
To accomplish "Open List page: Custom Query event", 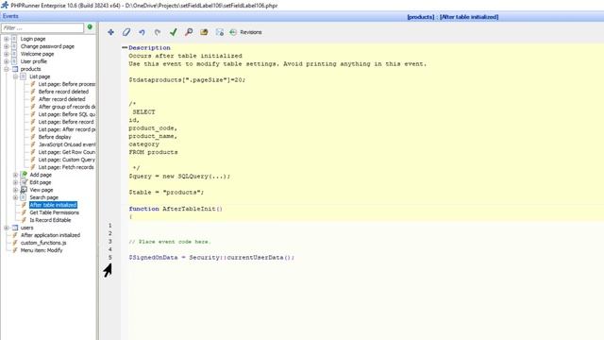I will click(67, 160).
